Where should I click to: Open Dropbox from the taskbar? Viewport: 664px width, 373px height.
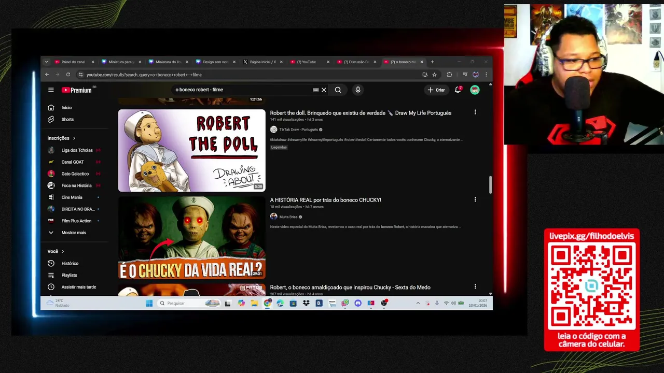point(306,303)
